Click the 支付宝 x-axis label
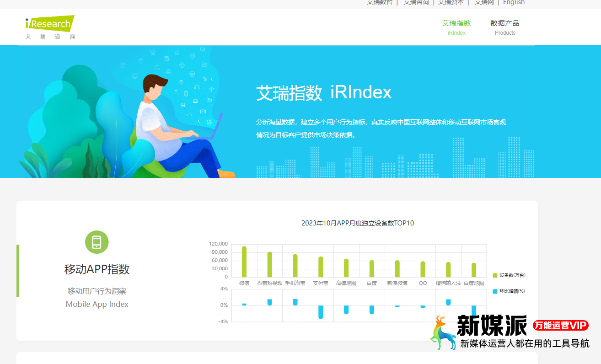This screenshot has height=364, width=601. [321, 283]
